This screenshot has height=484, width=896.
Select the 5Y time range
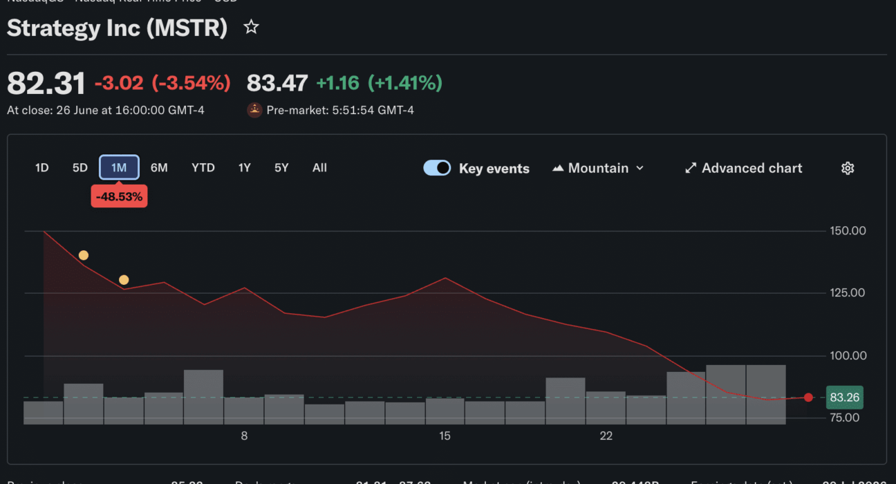(281, 167)
